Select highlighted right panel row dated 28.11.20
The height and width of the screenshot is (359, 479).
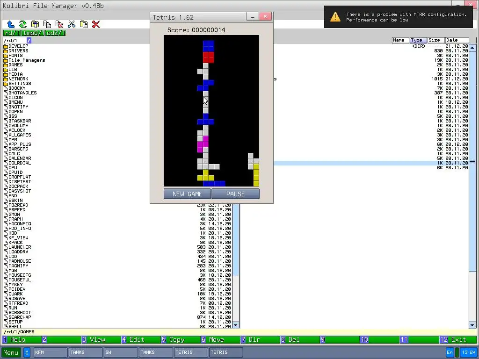[x=371, y=163]
